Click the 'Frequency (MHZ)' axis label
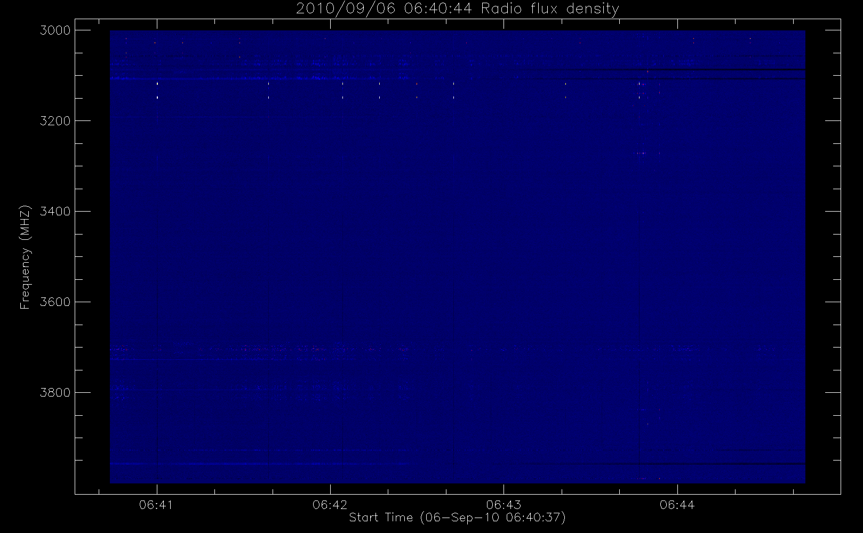 25,257
